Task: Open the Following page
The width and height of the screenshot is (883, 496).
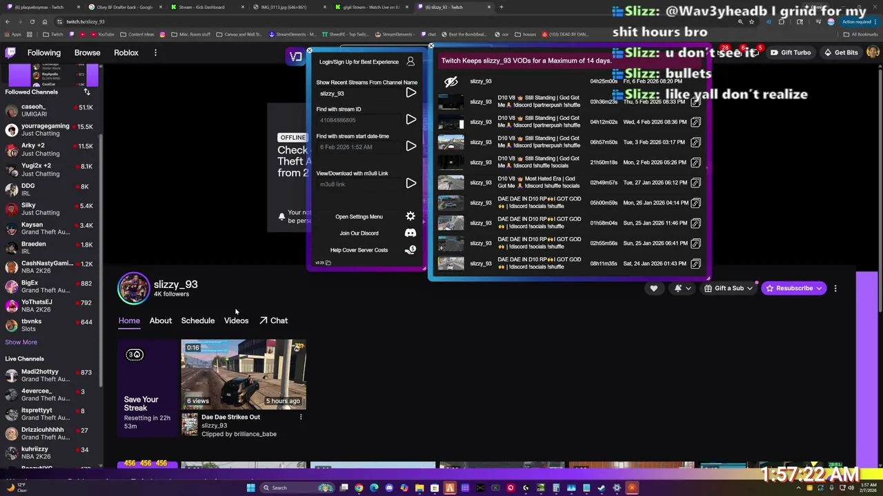Action: [x=44, y=52]
